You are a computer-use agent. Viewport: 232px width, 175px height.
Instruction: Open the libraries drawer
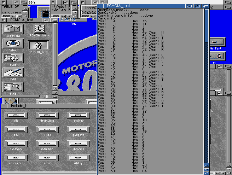click(78, 144)
